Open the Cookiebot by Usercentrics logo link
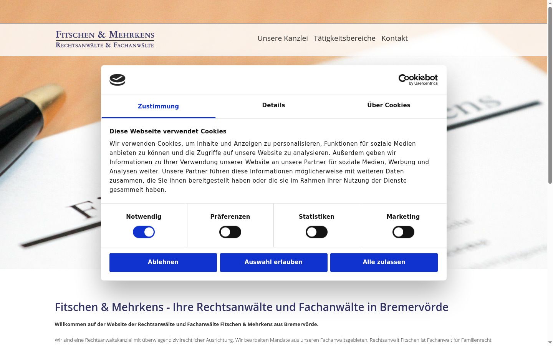The height and width of the screenshot is (346, 553). click(x=418, y=80)
